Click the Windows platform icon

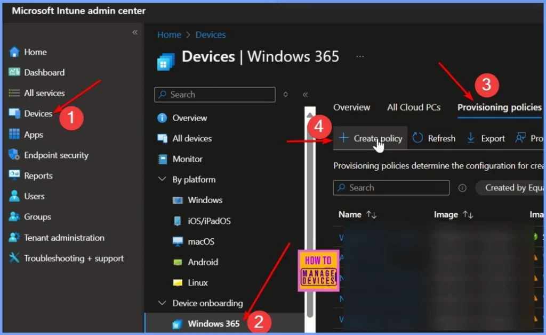[178, 200]
